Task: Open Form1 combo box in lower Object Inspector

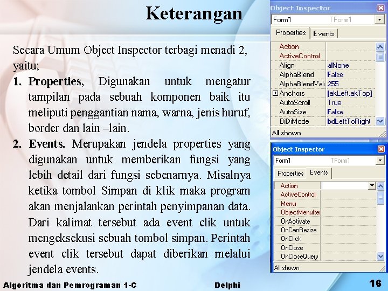Action: pyautogui.click(x=380, y=161)
